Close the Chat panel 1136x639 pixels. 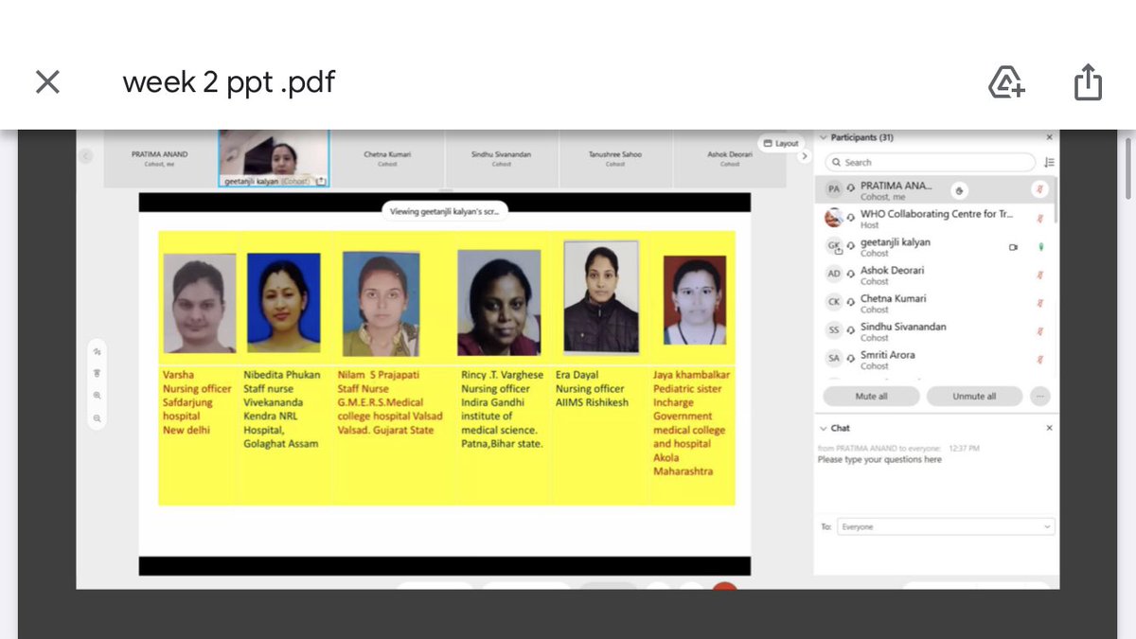pos(1049,428)
